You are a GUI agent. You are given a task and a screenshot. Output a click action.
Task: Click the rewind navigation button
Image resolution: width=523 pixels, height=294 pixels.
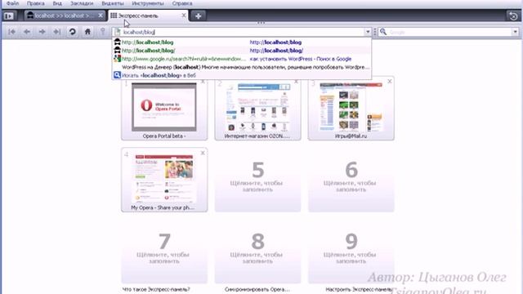[11, 32]
